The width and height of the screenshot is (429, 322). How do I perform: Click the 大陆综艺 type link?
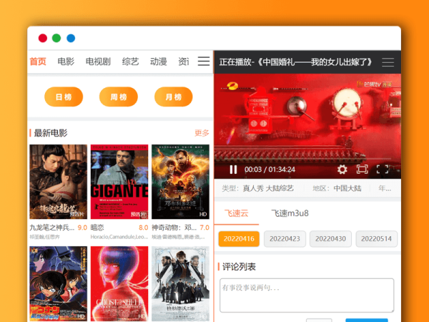[280, 188]
